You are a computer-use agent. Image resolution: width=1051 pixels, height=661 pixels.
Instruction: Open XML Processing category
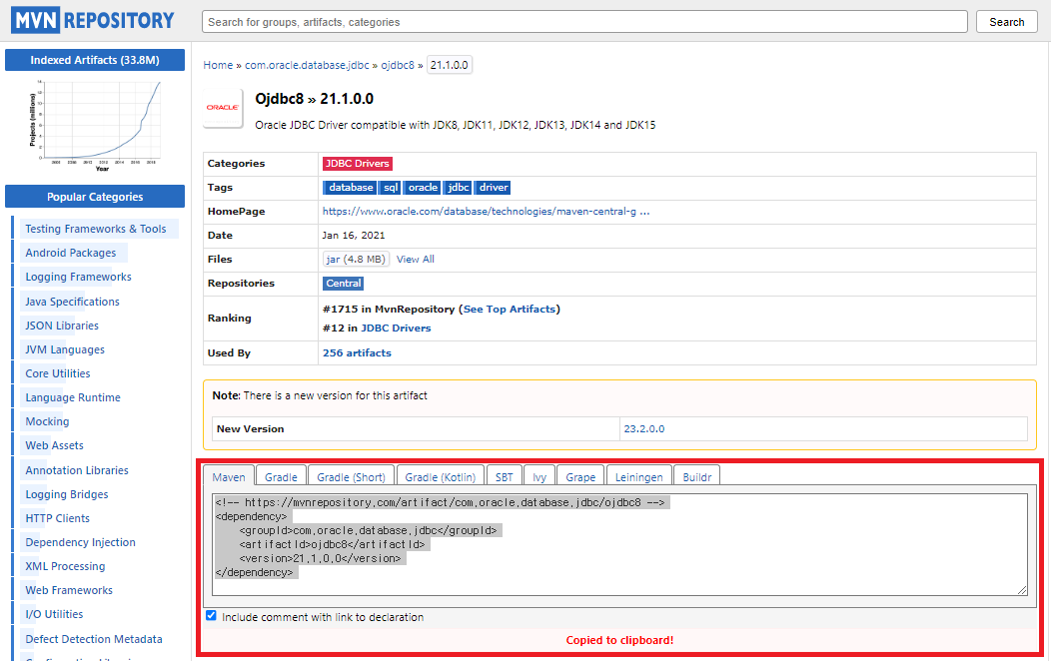(x=65, y=566)
